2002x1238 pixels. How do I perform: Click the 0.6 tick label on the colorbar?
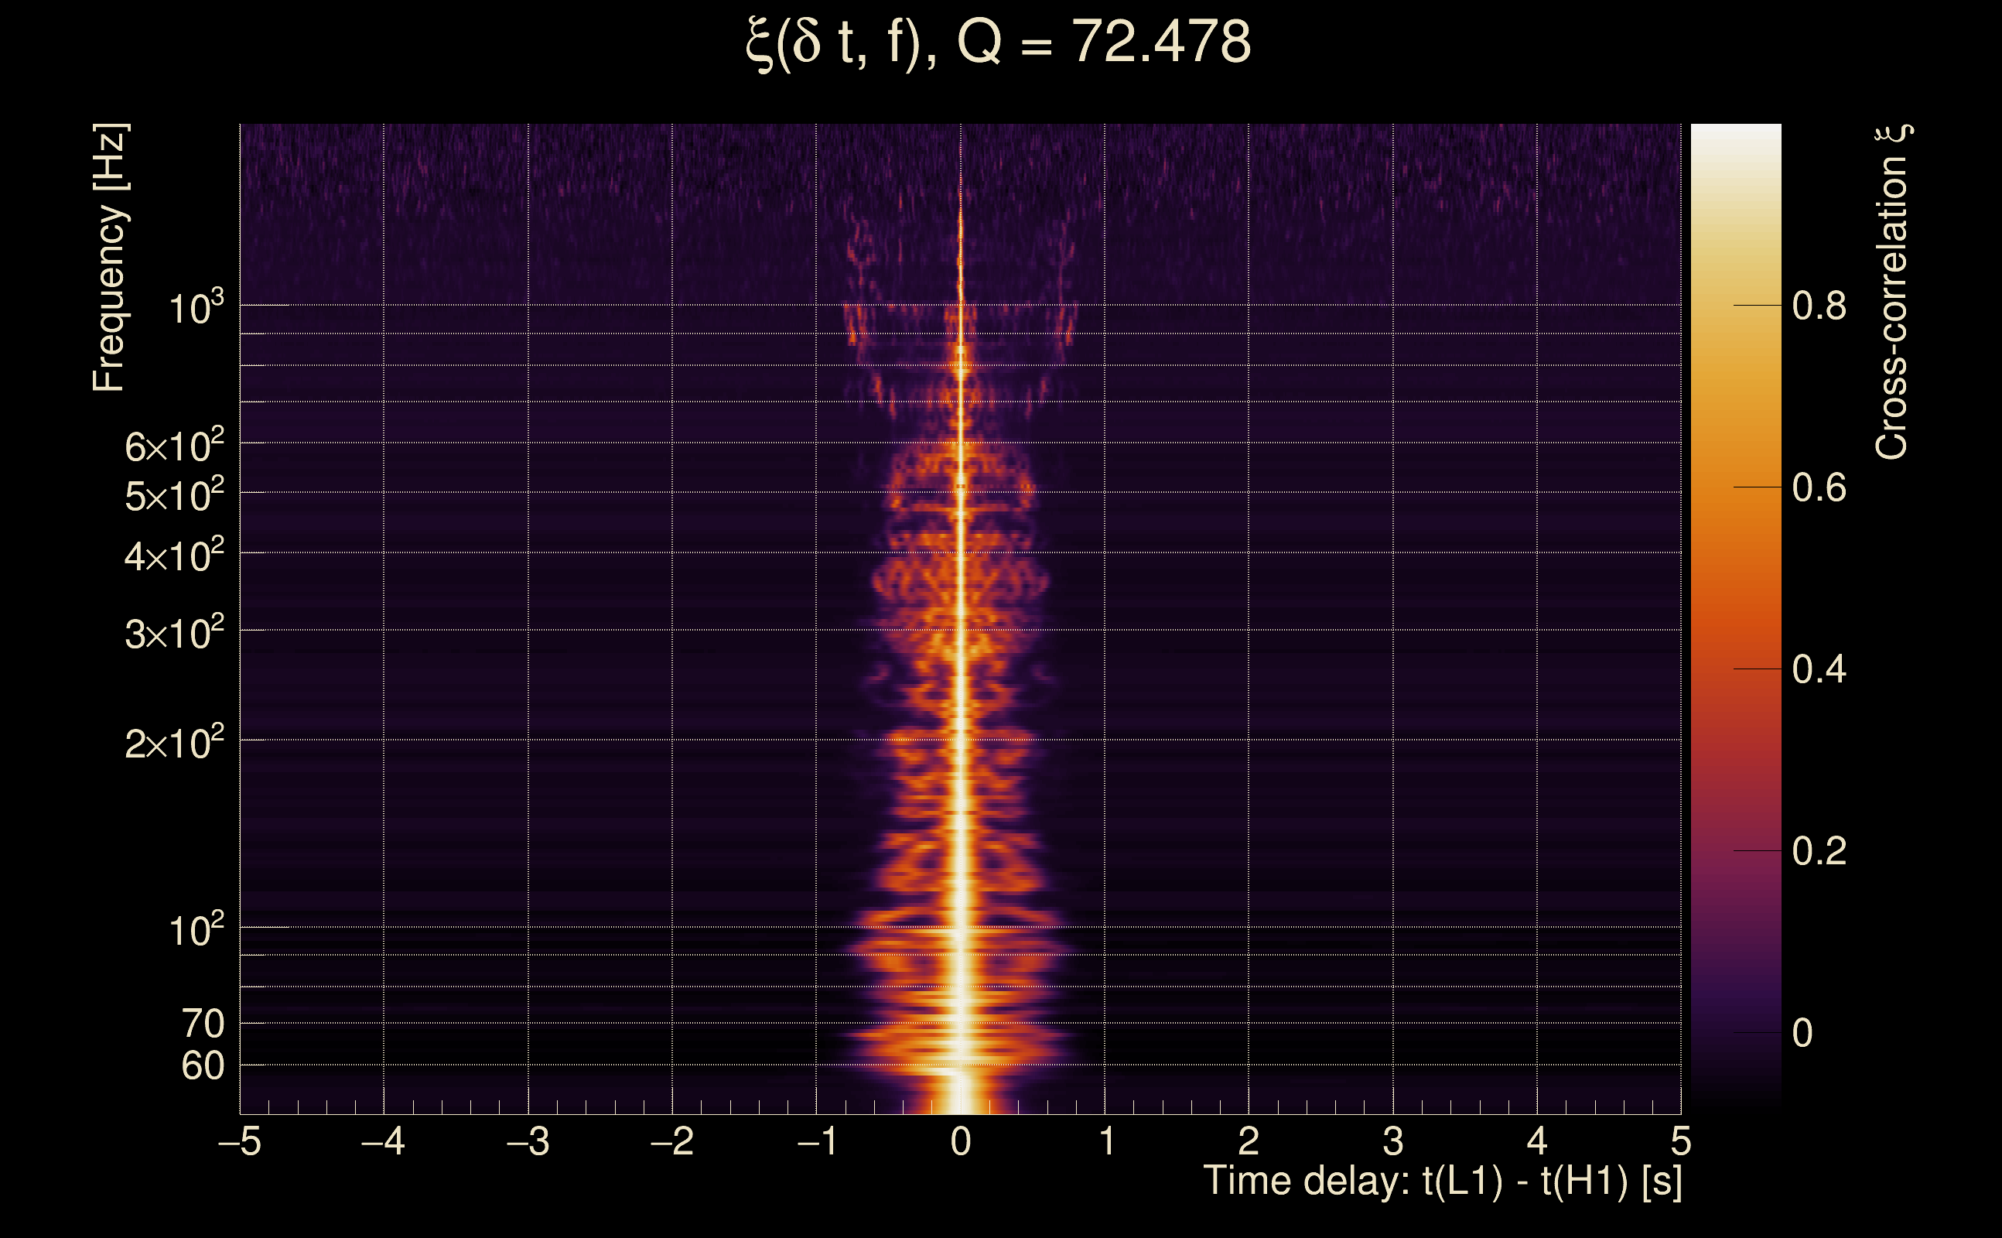(1819, 488)
